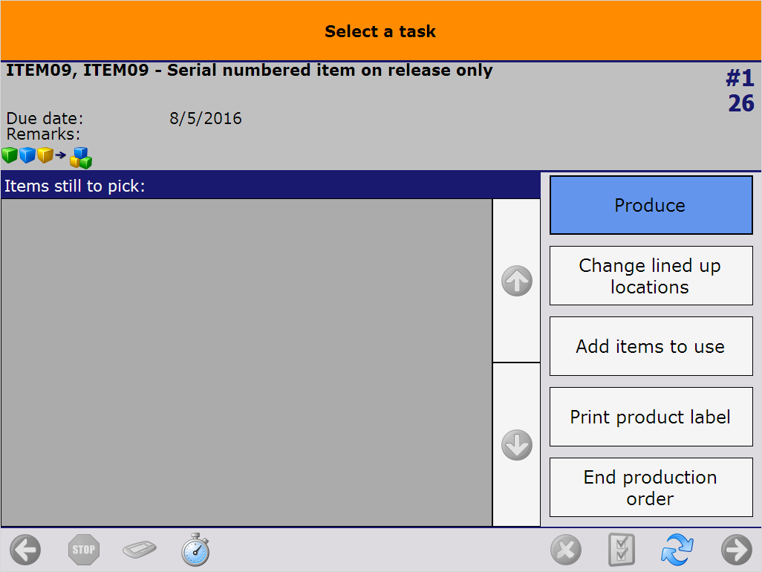Refresh using the blue arrows icon
Image resolution: width=762 pixels, height=572 pixels.
(x=677, y=550)
